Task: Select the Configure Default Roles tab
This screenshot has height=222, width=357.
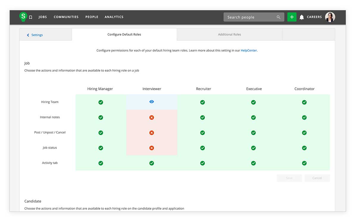Action: coord(124,35)
